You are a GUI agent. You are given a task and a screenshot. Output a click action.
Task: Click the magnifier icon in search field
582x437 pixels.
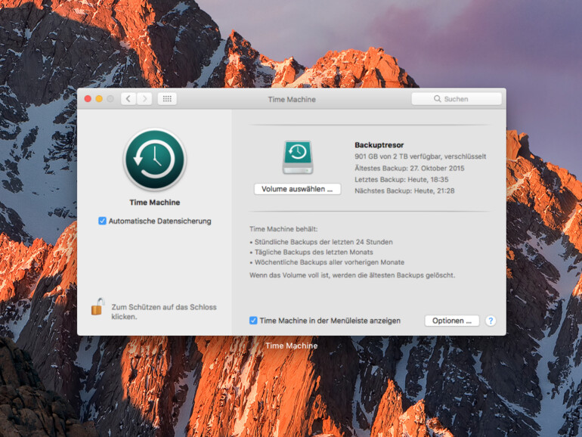(x=437, y=99)
